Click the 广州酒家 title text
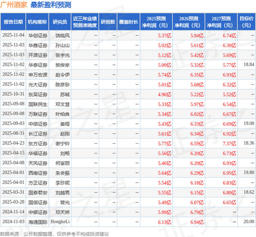 (14, 5)
